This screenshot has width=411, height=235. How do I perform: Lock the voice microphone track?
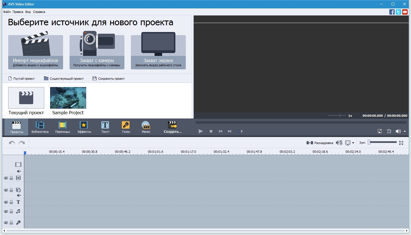11,222
